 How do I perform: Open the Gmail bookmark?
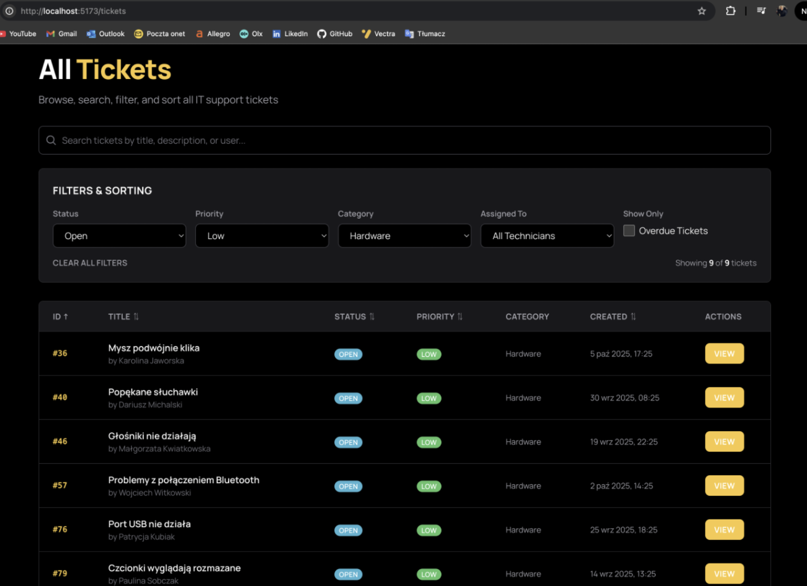(x=62, y=34)
